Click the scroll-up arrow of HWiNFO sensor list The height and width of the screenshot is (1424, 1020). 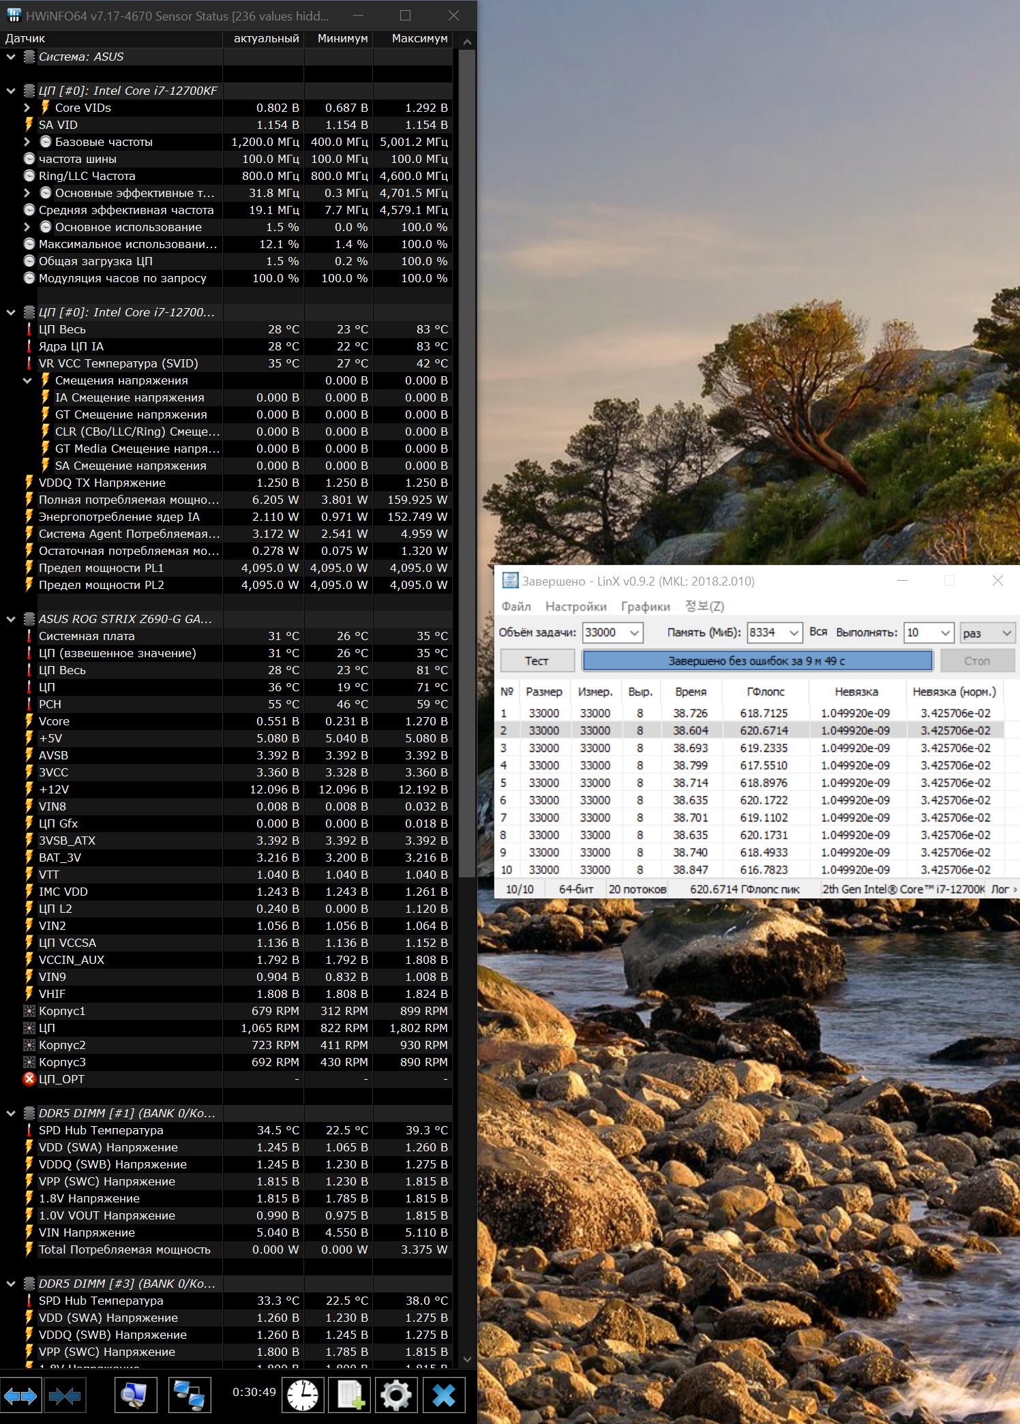click(467, 42)
